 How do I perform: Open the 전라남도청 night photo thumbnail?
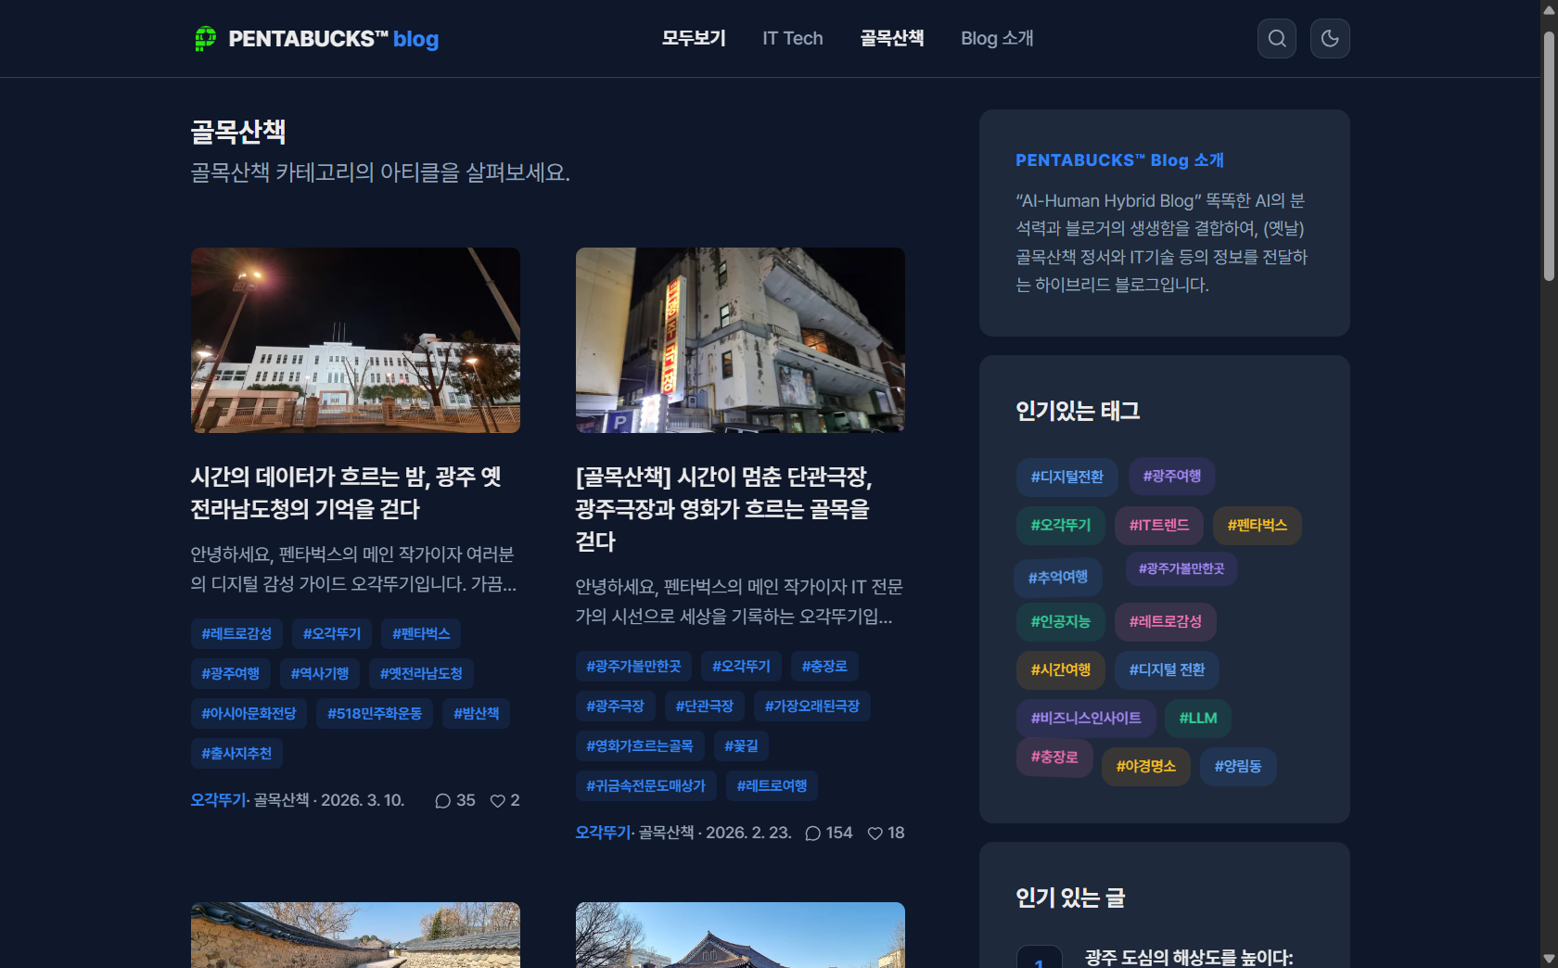(x=355, y=340)
